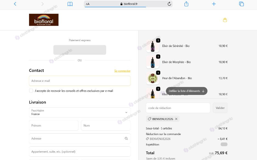Click the Livraison heading
Viewport: 257px width, 160px height.
pyautogui.click(x=38, y=102)
